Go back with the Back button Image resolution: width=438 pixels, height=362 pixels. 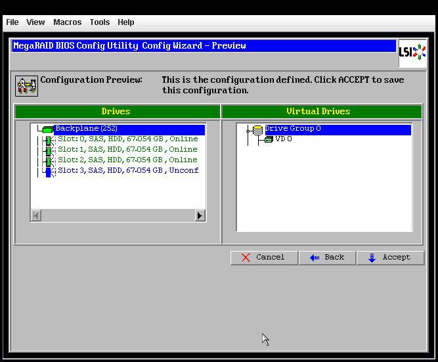tap(327, 258)
